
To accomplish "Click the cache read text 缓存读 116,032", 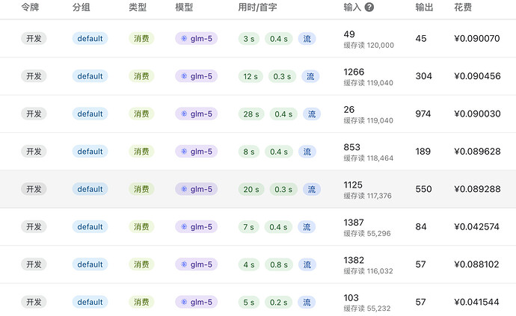I will pyautogui.click(x=368, y=271).
